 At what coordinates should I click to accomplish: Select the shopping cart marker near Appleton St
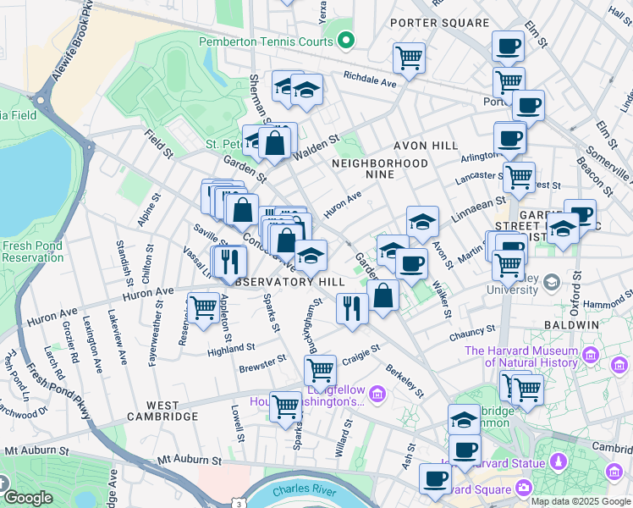pyautogui.click(x=203, y=309)
